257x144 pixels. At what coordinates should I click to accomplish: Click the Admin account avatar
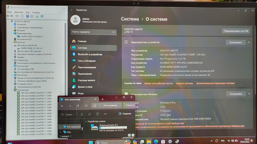click(x=75, y=20)
